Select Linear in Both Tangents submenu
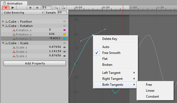Viewport: 177px width, 103px height. (155, 91)
